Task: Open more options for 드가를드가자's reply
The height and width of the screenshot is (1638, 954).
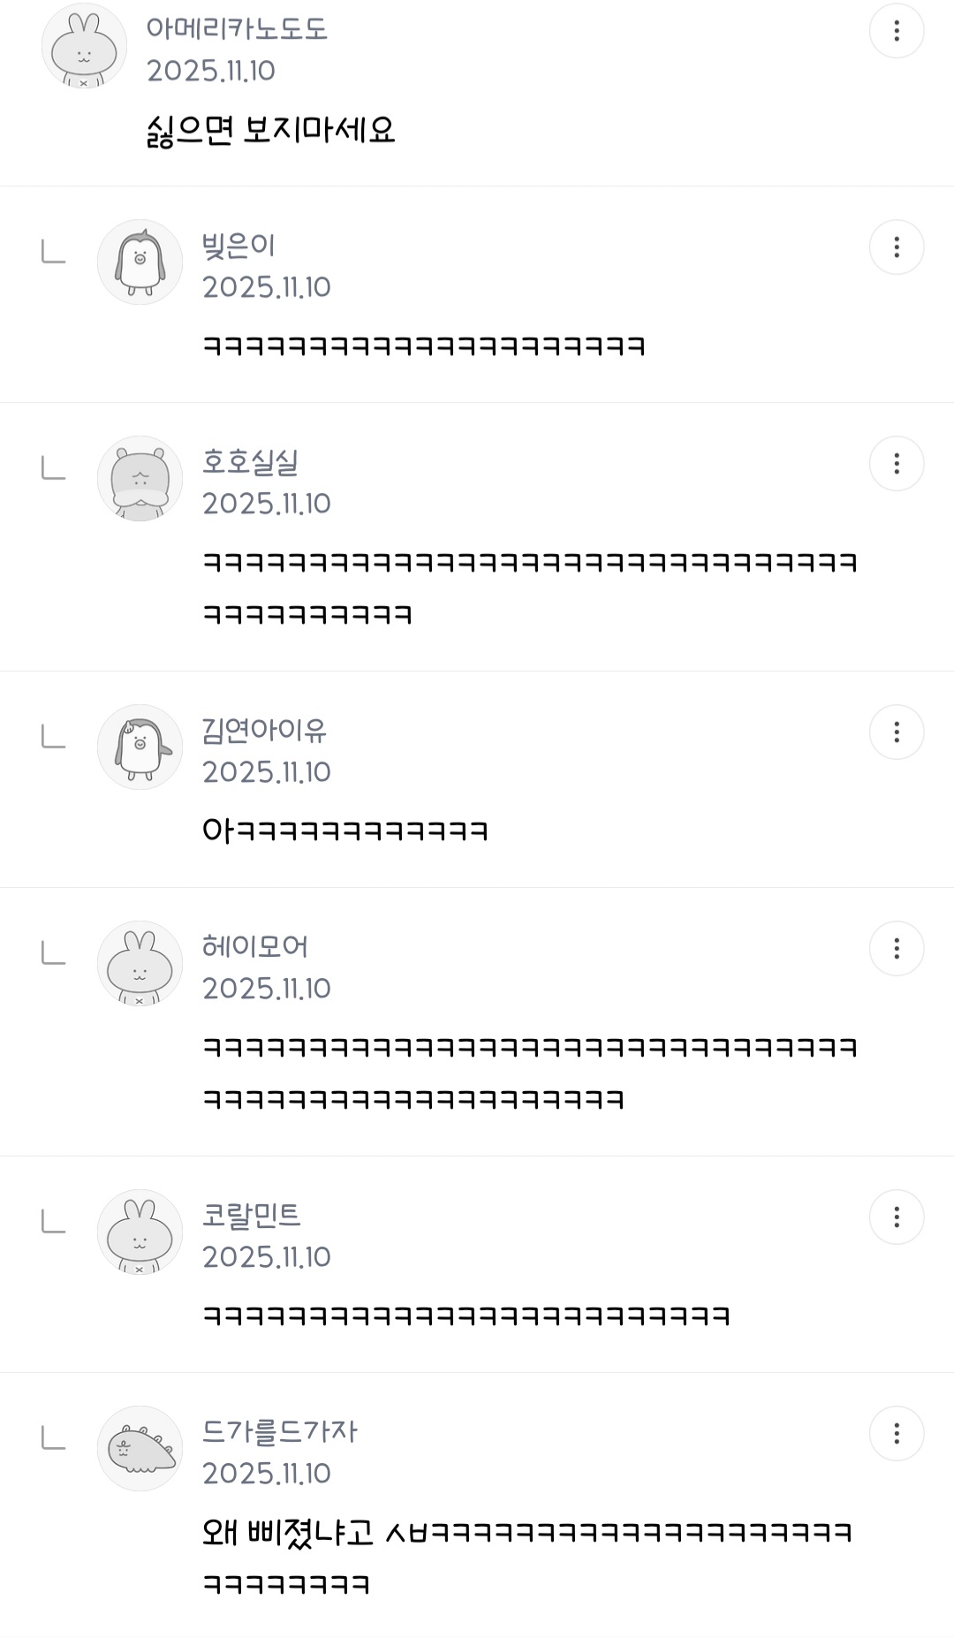Action: (896, 1434)
